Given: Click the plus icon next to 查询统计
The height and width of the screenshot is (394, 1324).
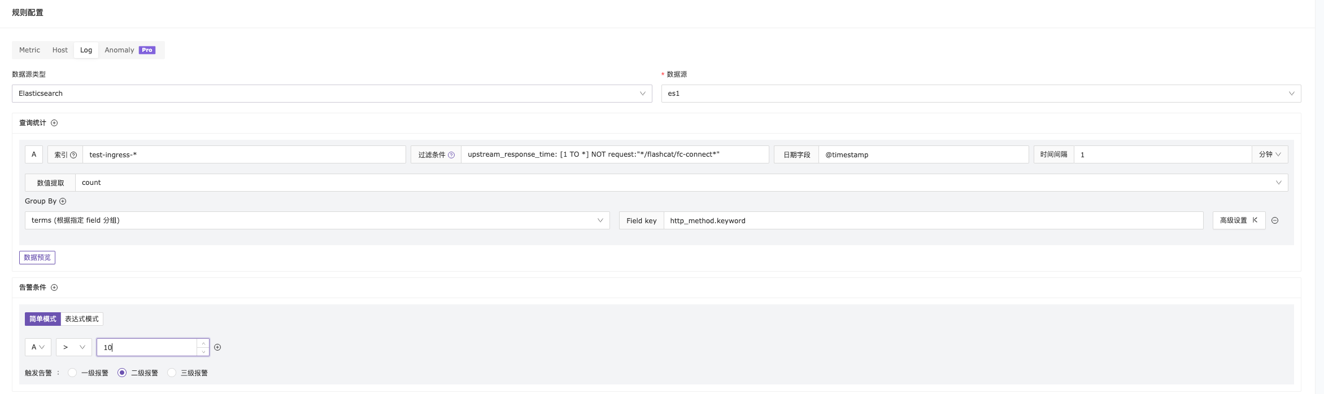Looking at the screenshot, I should pos(54,123).
